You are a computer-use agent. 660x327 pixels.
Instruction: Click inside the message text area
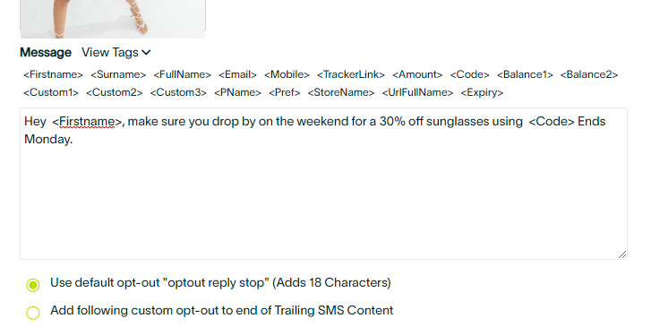[323, 184]
